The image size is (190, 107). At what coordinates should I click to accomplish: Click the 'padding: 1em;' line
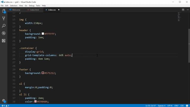[x=34, y=37]
